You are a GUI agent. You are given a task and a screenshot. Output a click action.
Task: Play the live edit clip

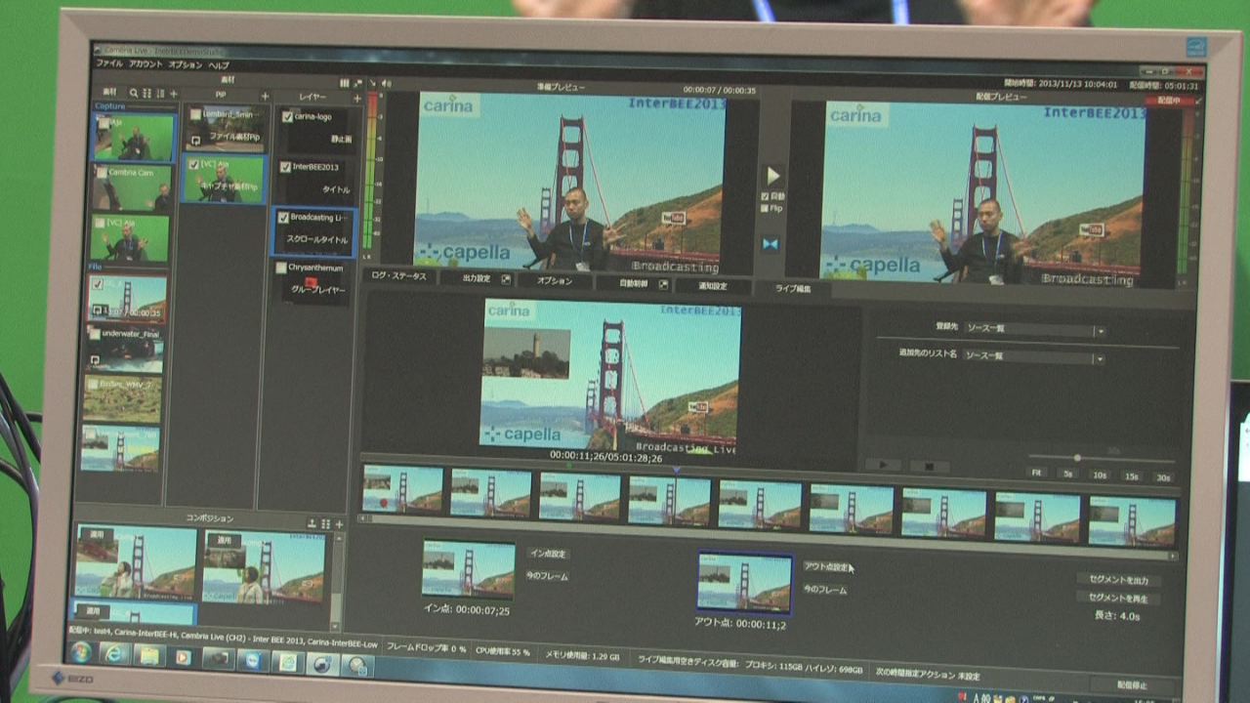tap(883, 465)
